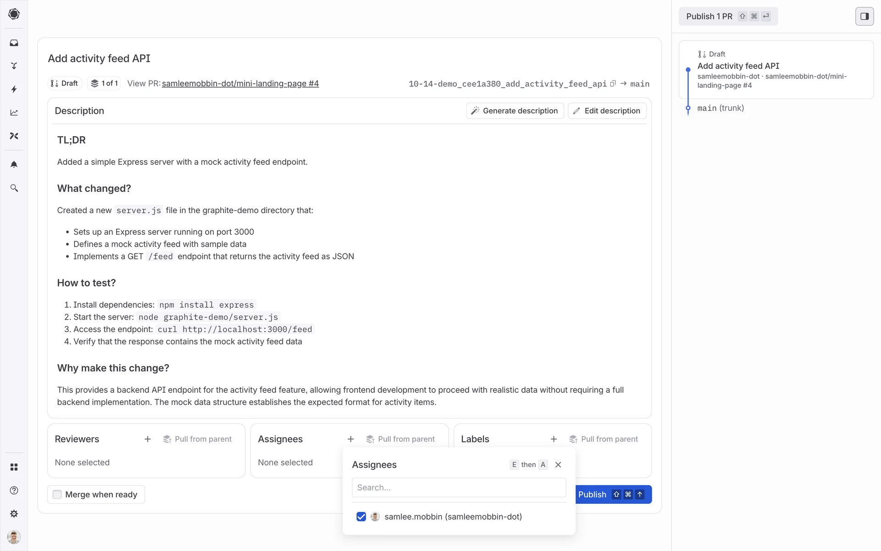Open samleemobbin-dot/mini-landing-page #4 link
Image resolution: width=881 pixels, height=551 pixels.
coord(240,84)
